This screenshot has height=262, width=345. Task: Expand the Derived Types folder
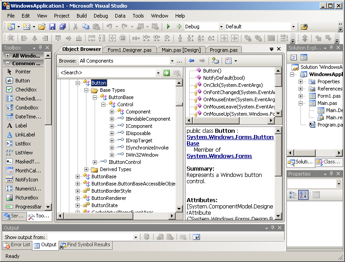pyautogui.click(x=86, y=169)
